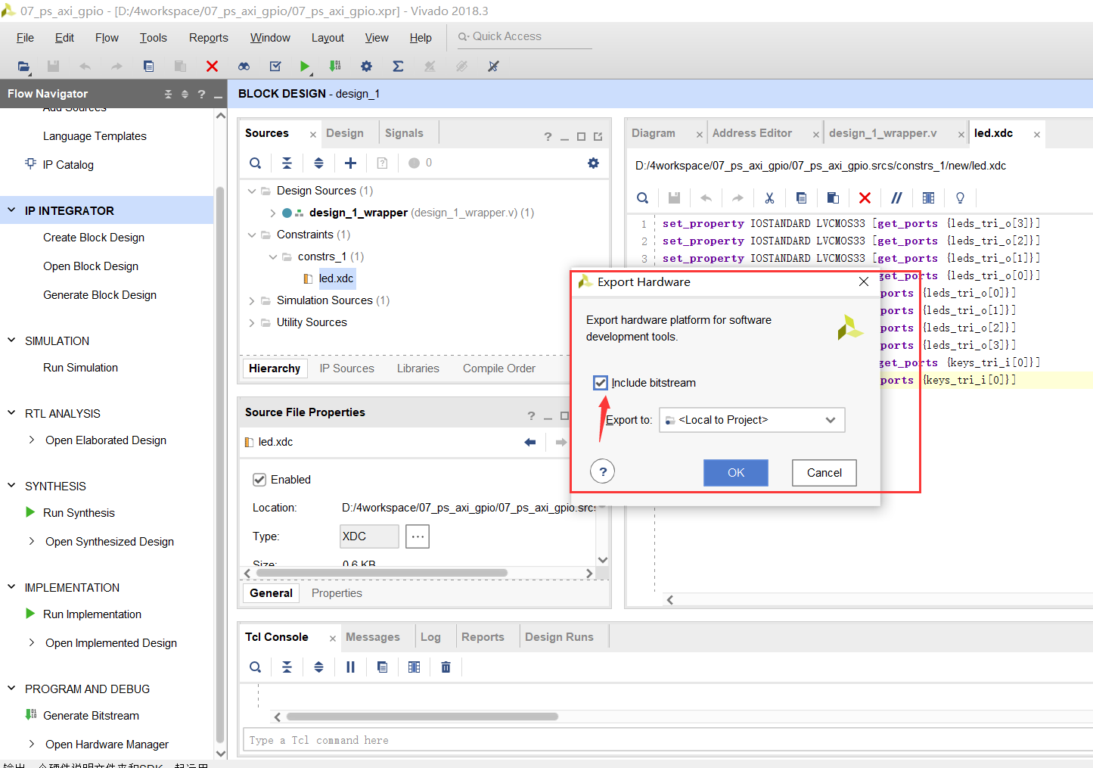
Task: Click Cancel in Export Hardware dialog
Action: [824, 473]
